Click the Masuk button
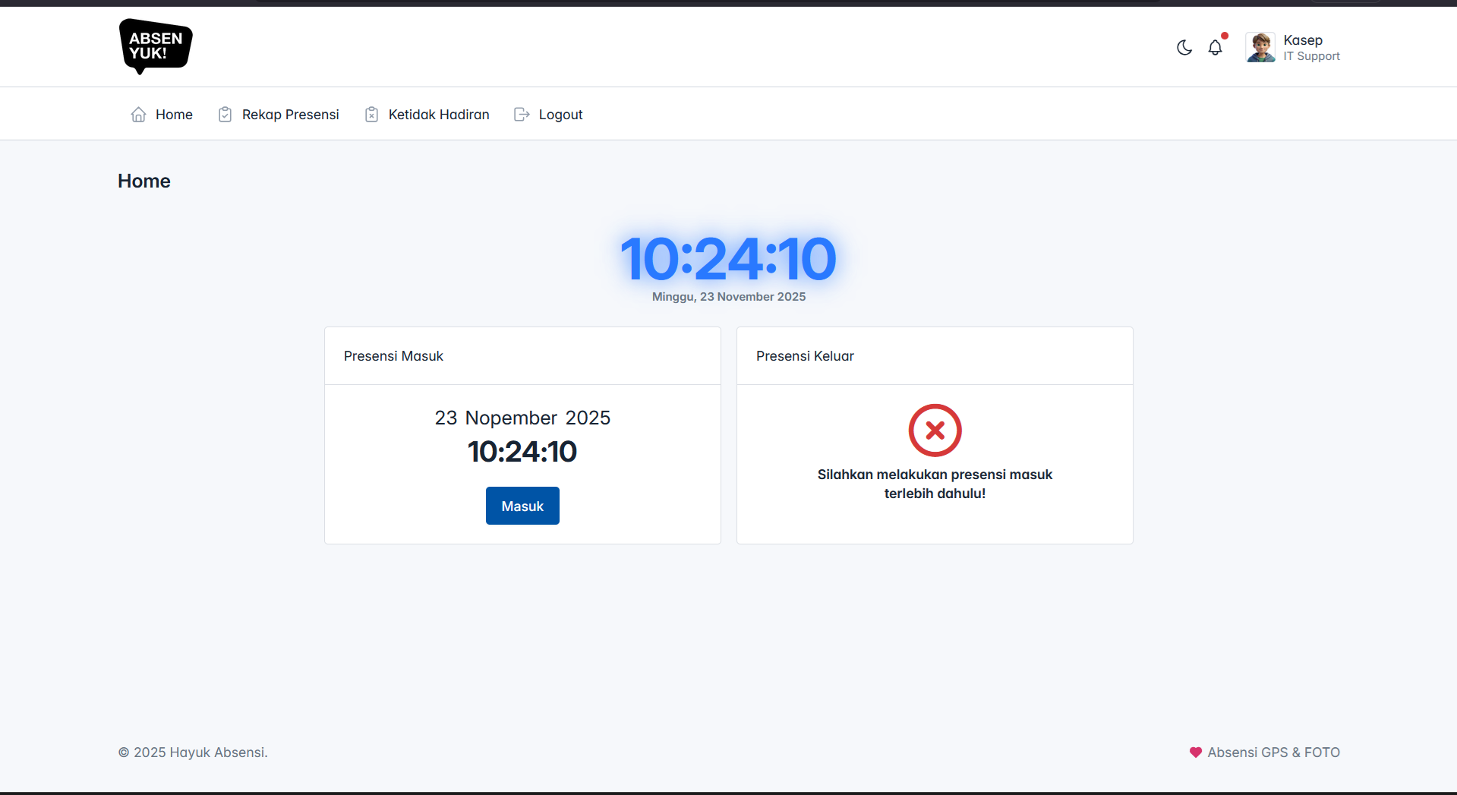1457x795 pixels. click(522, 506)
